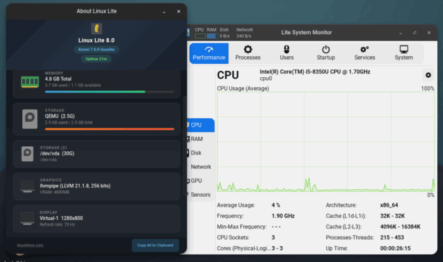The width and height of the screenshot is (443, 262).
Task: Click the CPU usage average graph
Action: (325, 142)
